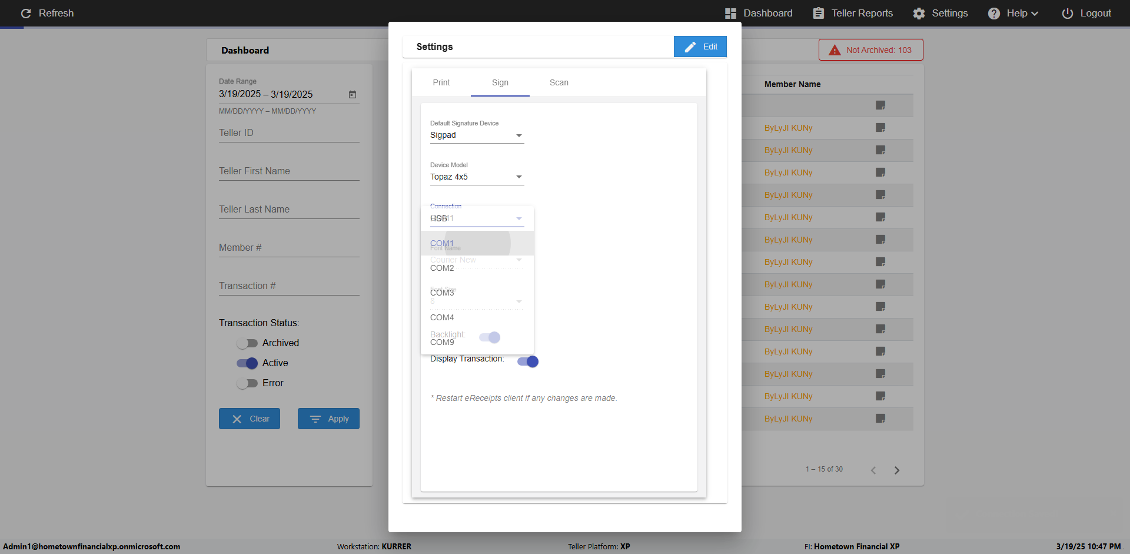
Task: Select COM3 from connection list
Action: [x=477, y=293]
